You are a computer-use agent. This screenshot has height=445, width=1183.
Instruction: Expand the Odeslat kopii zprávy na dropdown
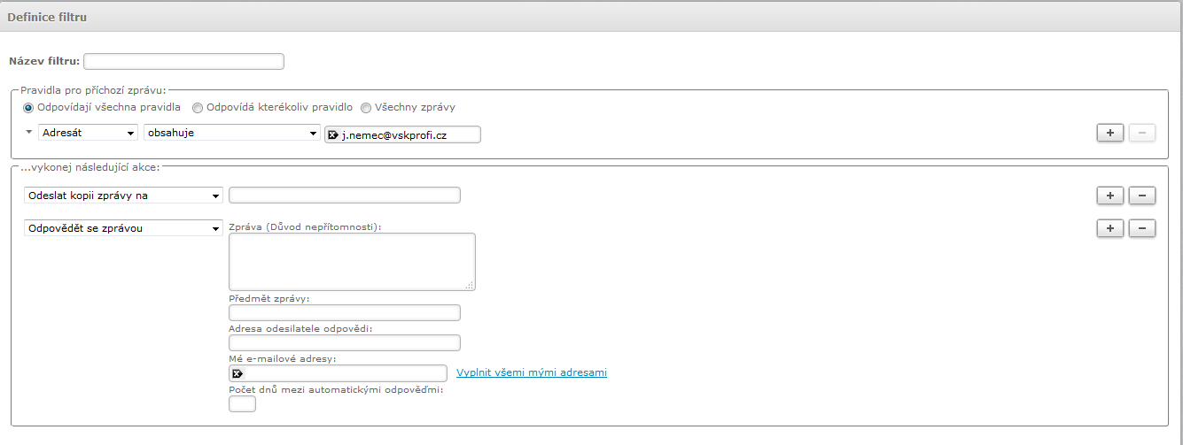coord(123,196)
